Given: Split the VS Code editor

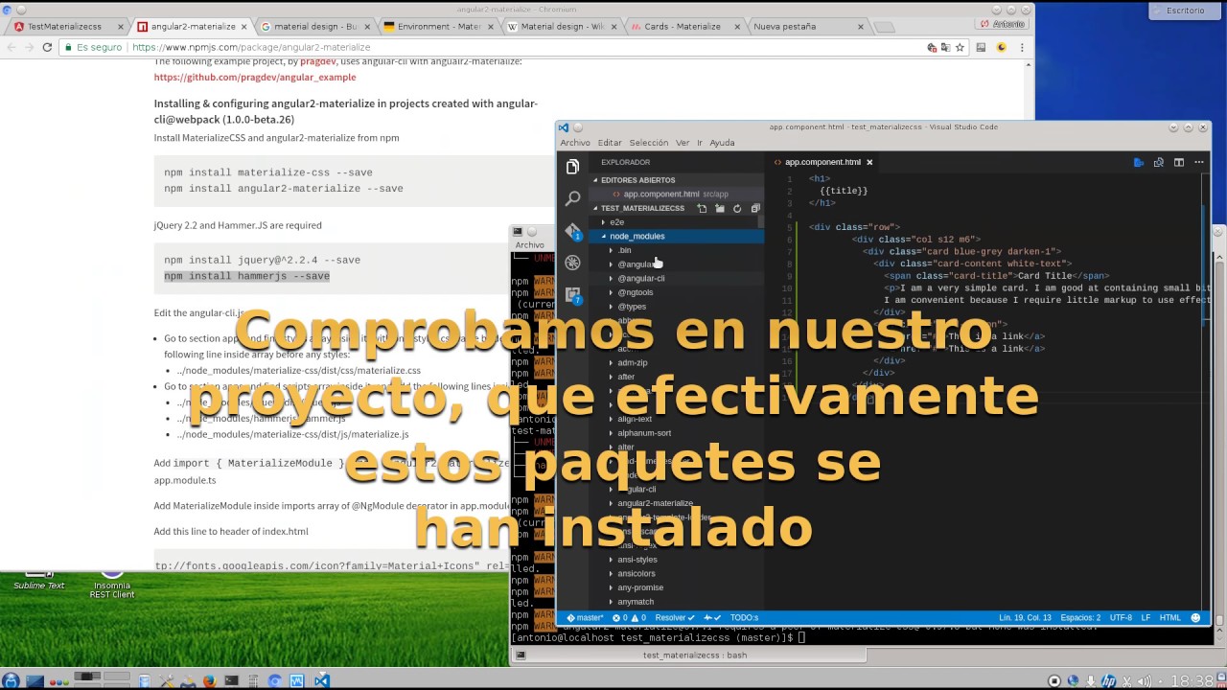Looking at the screenshot, I should click(x=1179, y=162).
